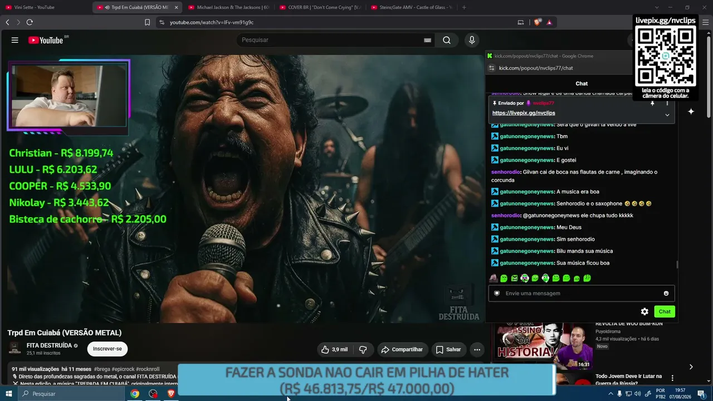Click the FITA DESTRUÍDA channel avatar
713x401 pixels.
[x=14, y=349]
